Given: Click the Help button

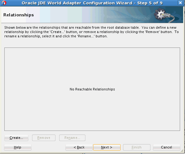Looking at the screenshot, I should pyautogui.click(x=18, y=147).
